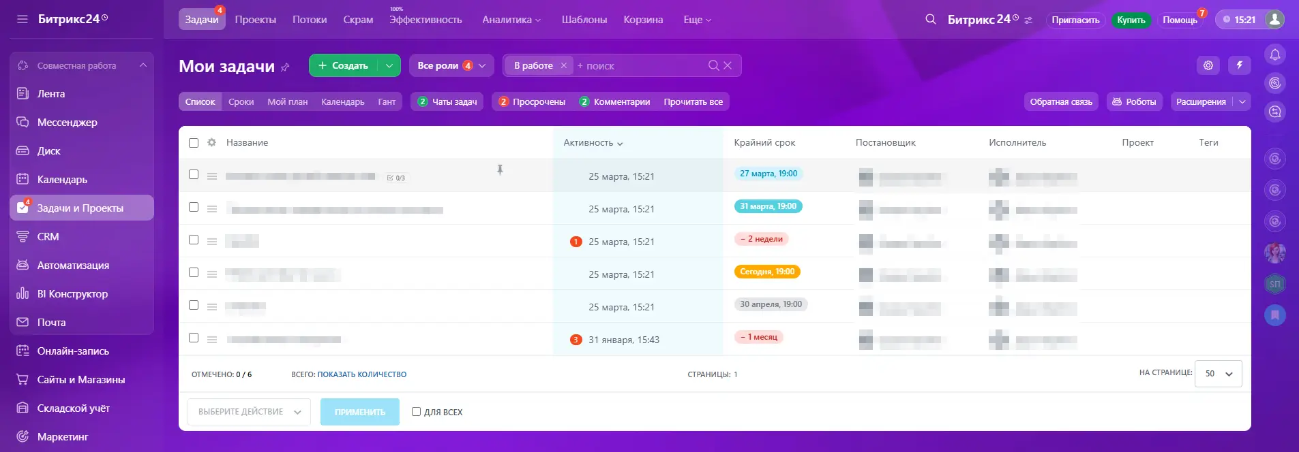Open the items-per-page dropdown showing 50
1299x452 pixels.
[1218, 374]
